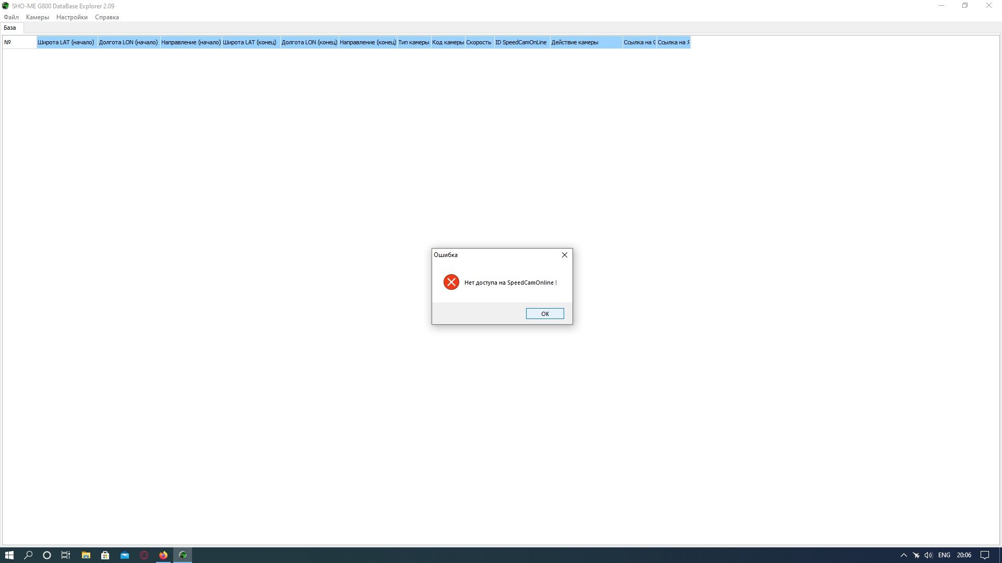1002x563 pixels.
Task: Select the База tab
Action: tap(10, 28)
